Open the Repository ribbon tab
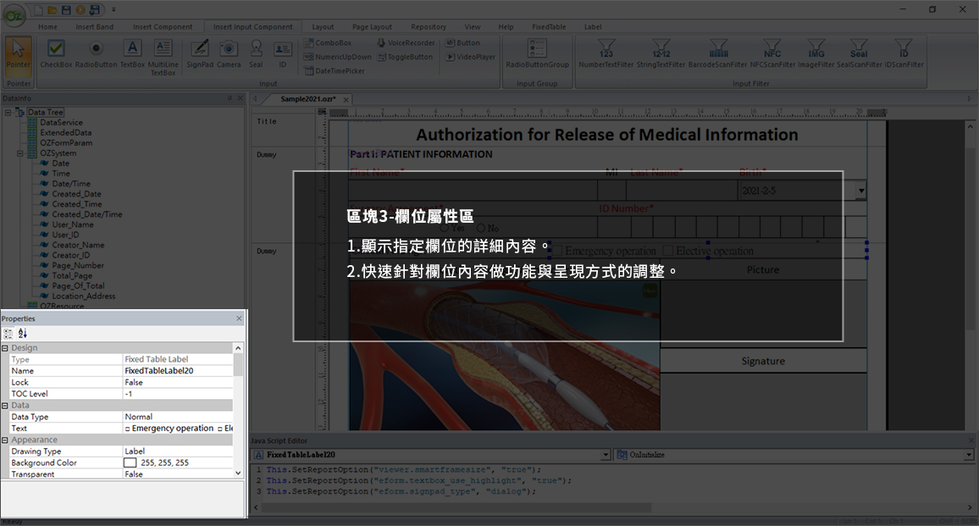This screenshot has height=526, width=979. coord(429,26)
